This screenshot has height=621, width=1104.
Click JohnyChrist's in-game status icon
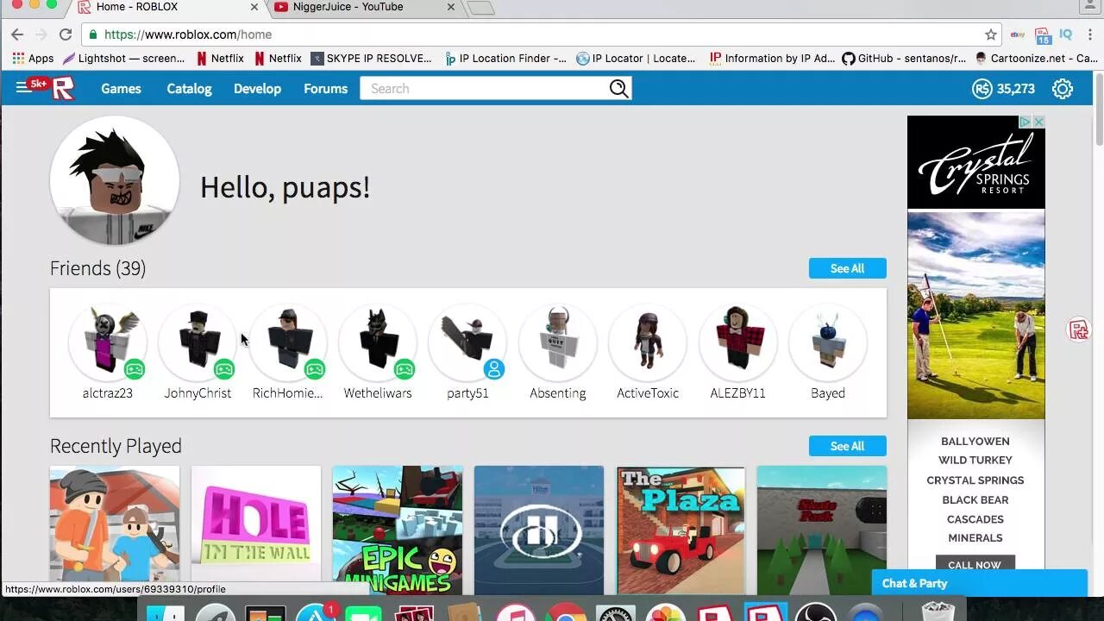(x=224, y=369)
